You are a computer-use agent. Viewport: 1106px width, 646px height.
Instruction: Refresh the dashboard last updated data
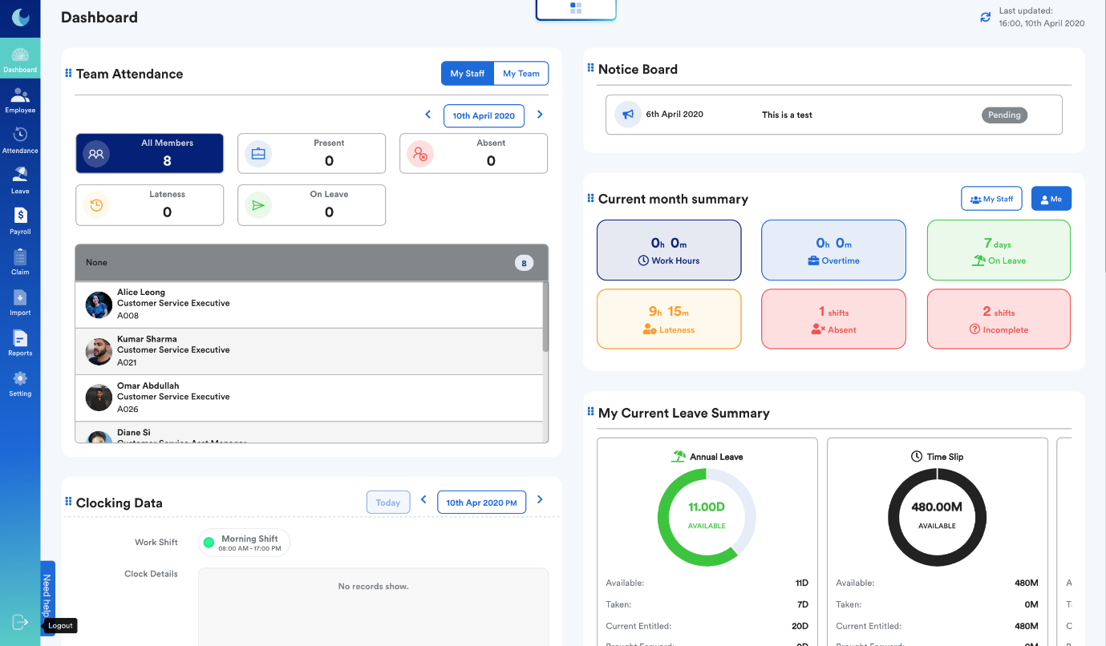pos(985,17)
